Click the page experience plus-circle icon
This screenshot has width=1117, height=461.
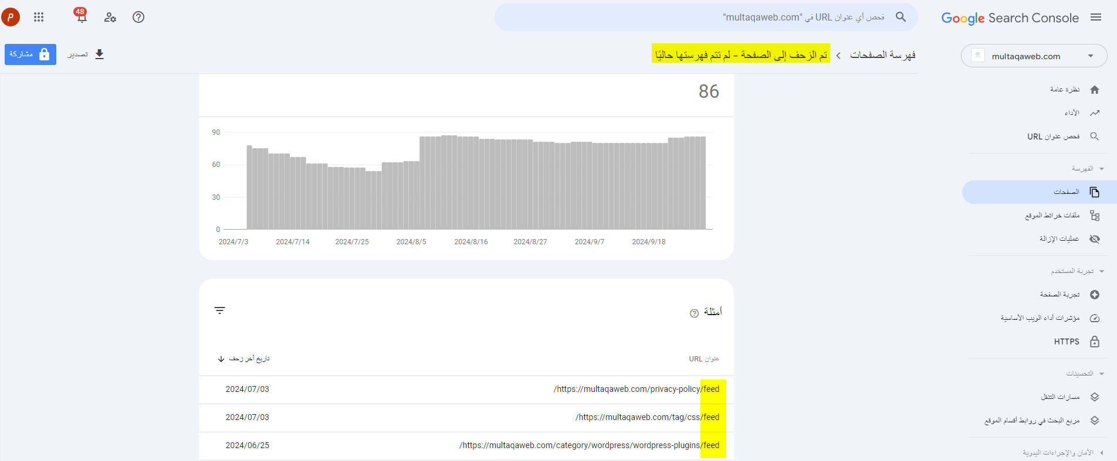(x=1095, y=295)
